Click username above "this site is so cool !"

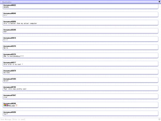pos(10,62)
